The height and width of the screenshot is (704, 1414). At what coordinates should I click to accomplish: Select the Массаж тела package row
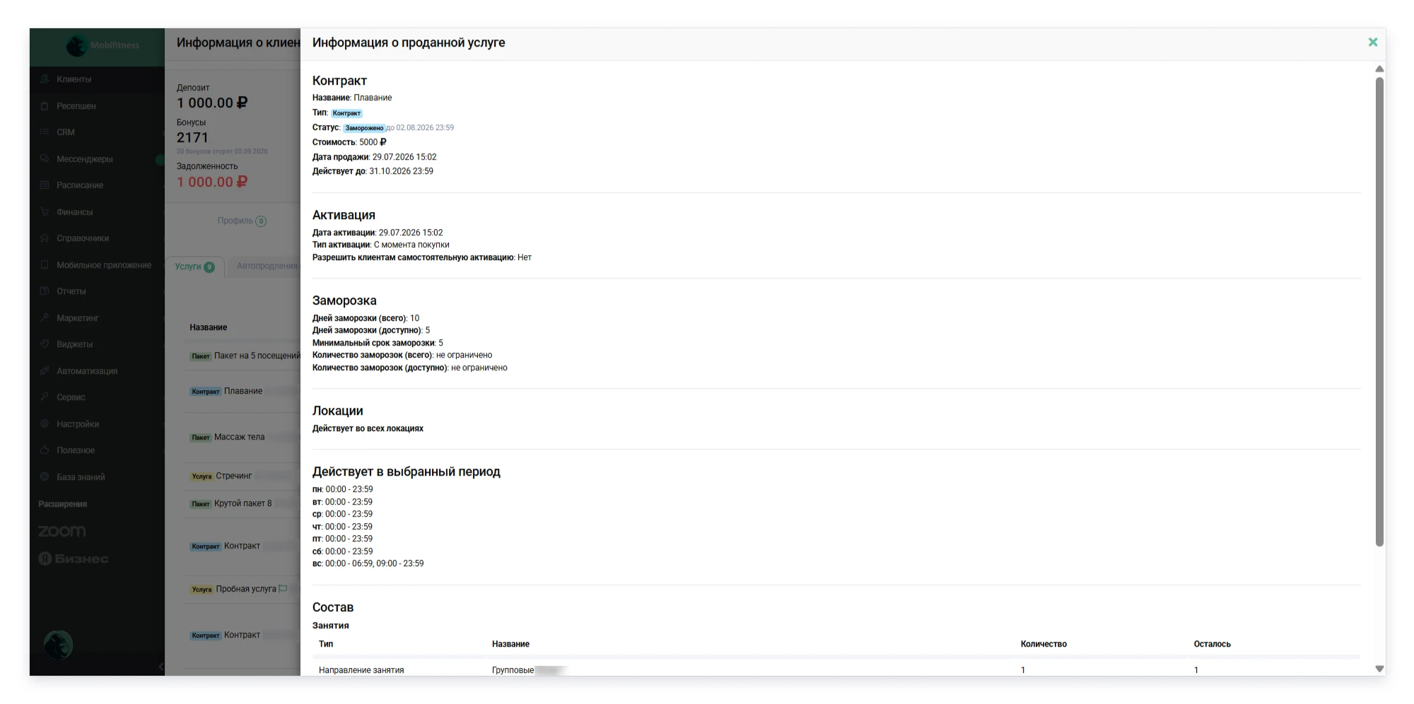click(244, 437)
